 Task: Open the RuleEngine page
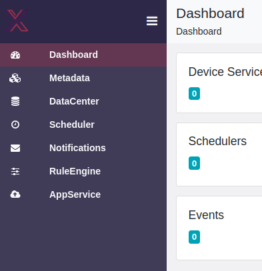(83, 171)
